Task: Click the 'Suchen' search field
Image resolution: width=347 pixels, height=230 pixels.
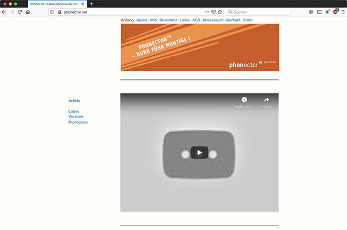Action: click(258, 12)
